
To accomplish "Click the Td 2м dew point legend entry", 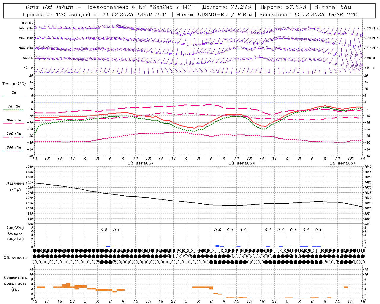I will tap(14, 106).
